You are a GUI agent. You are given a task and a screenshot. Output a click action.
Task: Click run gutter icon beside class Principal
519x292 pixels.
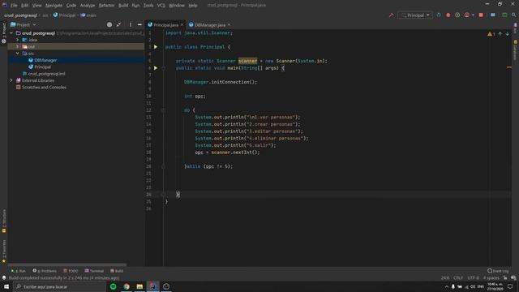tap(156, 47)
